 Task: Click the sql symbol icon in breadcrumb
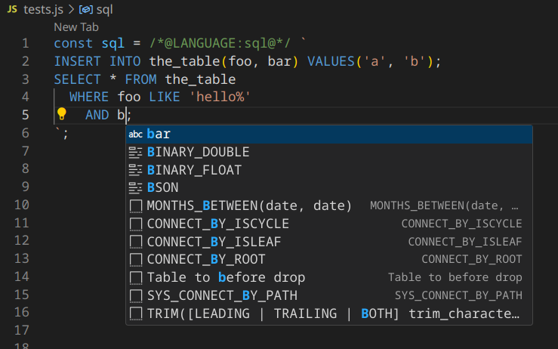tap(85, 8)
